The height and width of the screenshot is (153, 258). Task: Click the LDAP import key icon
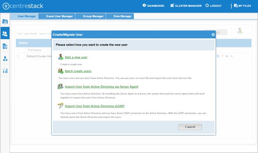click(x=61, y=105)
